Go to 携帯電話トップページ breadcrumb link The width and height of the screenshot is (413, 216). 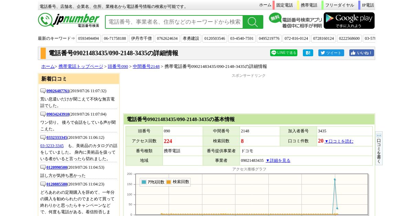81,67
